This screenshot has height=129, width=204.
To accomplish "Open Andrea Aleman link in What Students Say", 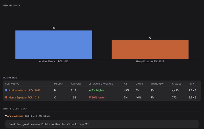I will click(15, 116).
